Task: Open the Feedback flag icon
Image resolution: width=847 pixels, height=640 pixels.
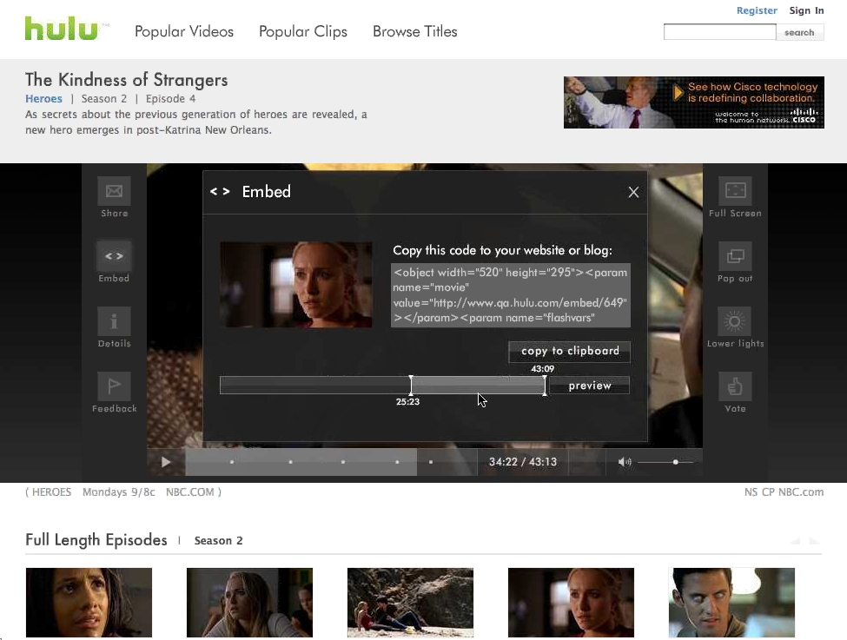Action: point(114,386)
